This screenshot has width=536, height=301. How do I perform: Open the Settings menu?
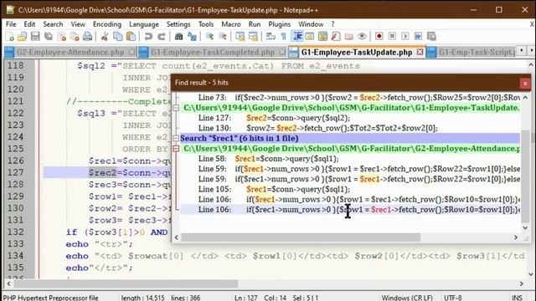[178, 24]
